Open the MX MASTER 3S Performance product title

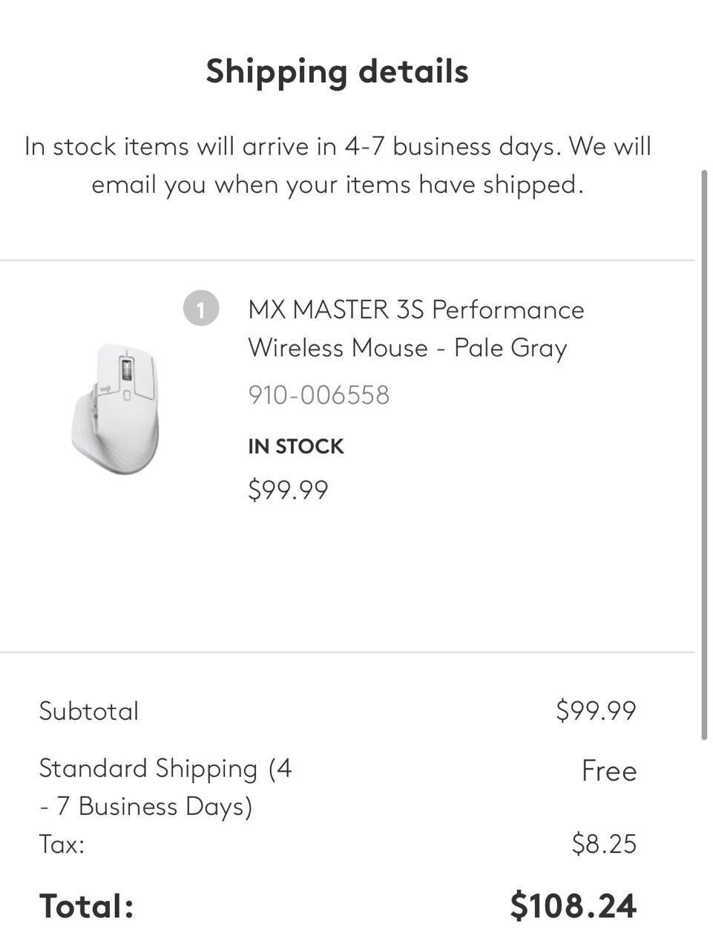click(415, 309)
